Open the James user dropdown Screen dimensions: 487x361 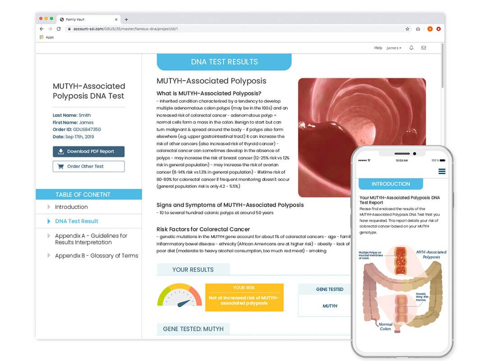tap(394, 48)
